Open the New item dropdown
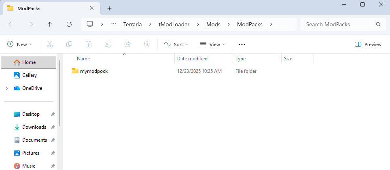Viewport: 390px width, 170px height. 20,44
